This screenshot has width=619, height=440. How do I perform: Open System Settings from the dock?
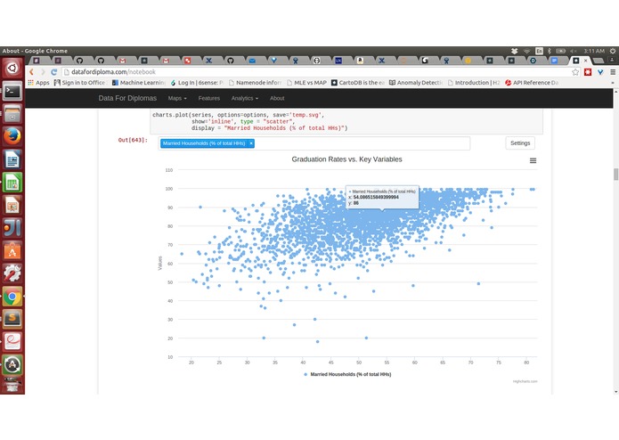point(12,273)
